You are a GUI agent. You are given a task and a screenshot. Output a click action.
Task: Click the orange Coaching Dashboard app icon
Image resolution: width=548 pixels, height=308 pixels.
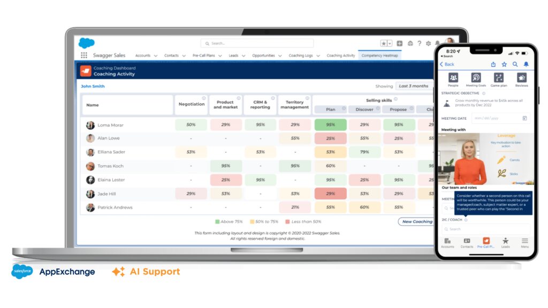click(x=86, y=71)
